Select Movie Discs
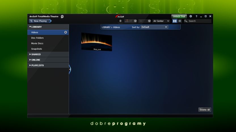236x132 pixels. 37,43
